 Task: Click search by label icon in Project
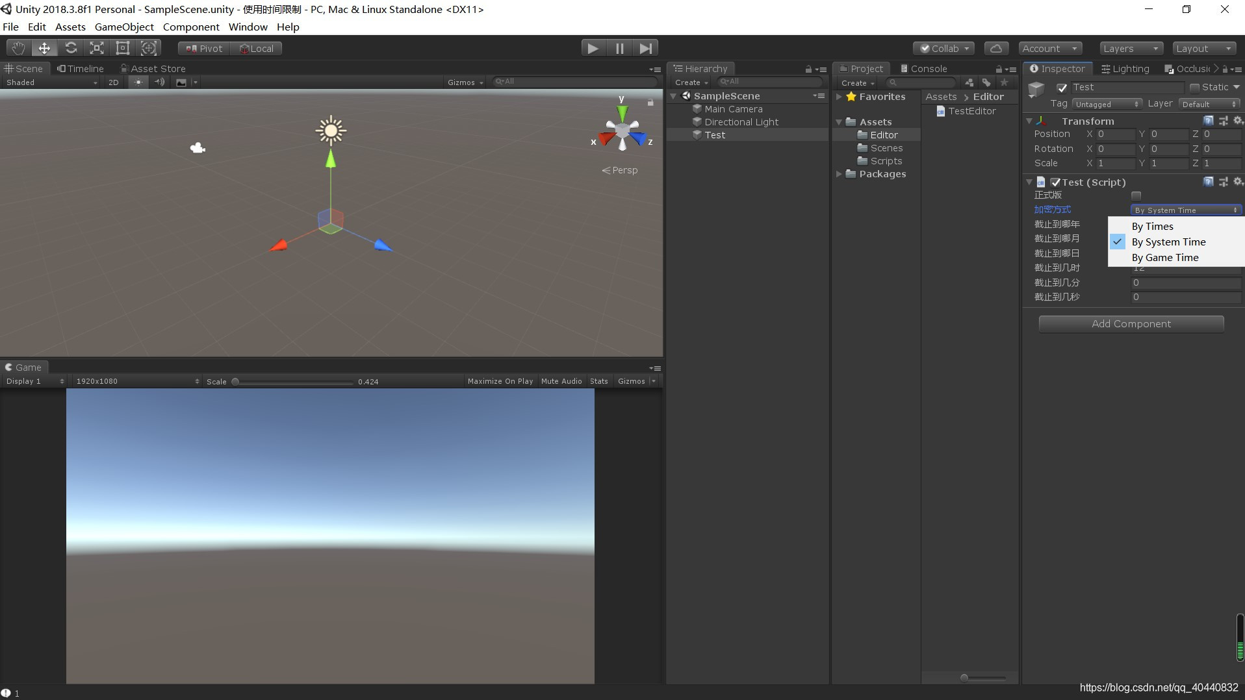986,82
